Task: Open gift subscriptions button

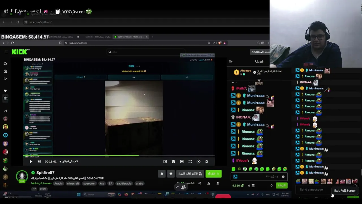Action: tap(190, 174)
